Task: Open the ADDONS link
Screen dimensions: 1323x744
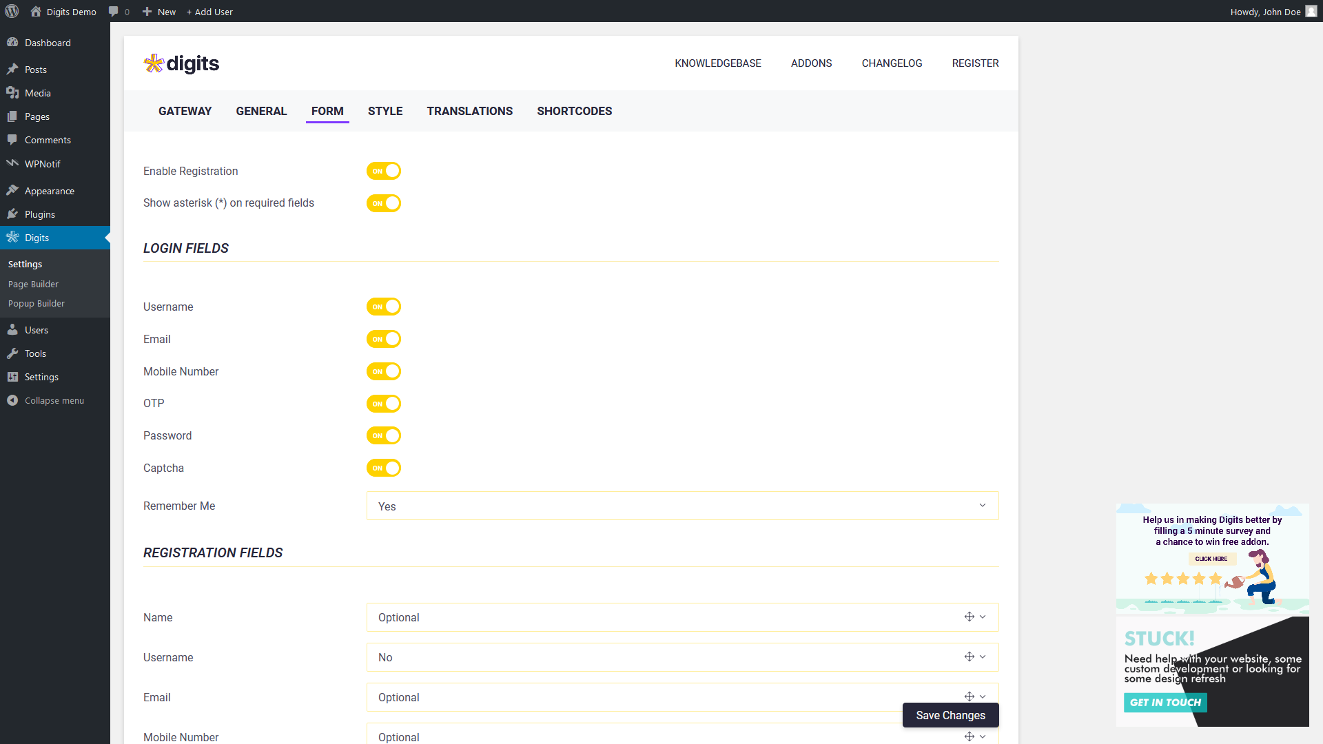Action: tap(812, 63)
